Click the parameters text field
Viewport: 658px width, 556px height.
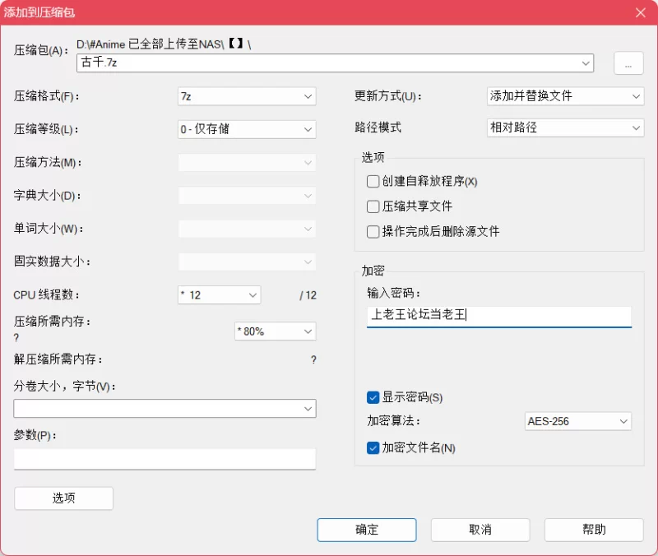coord(164,459)
